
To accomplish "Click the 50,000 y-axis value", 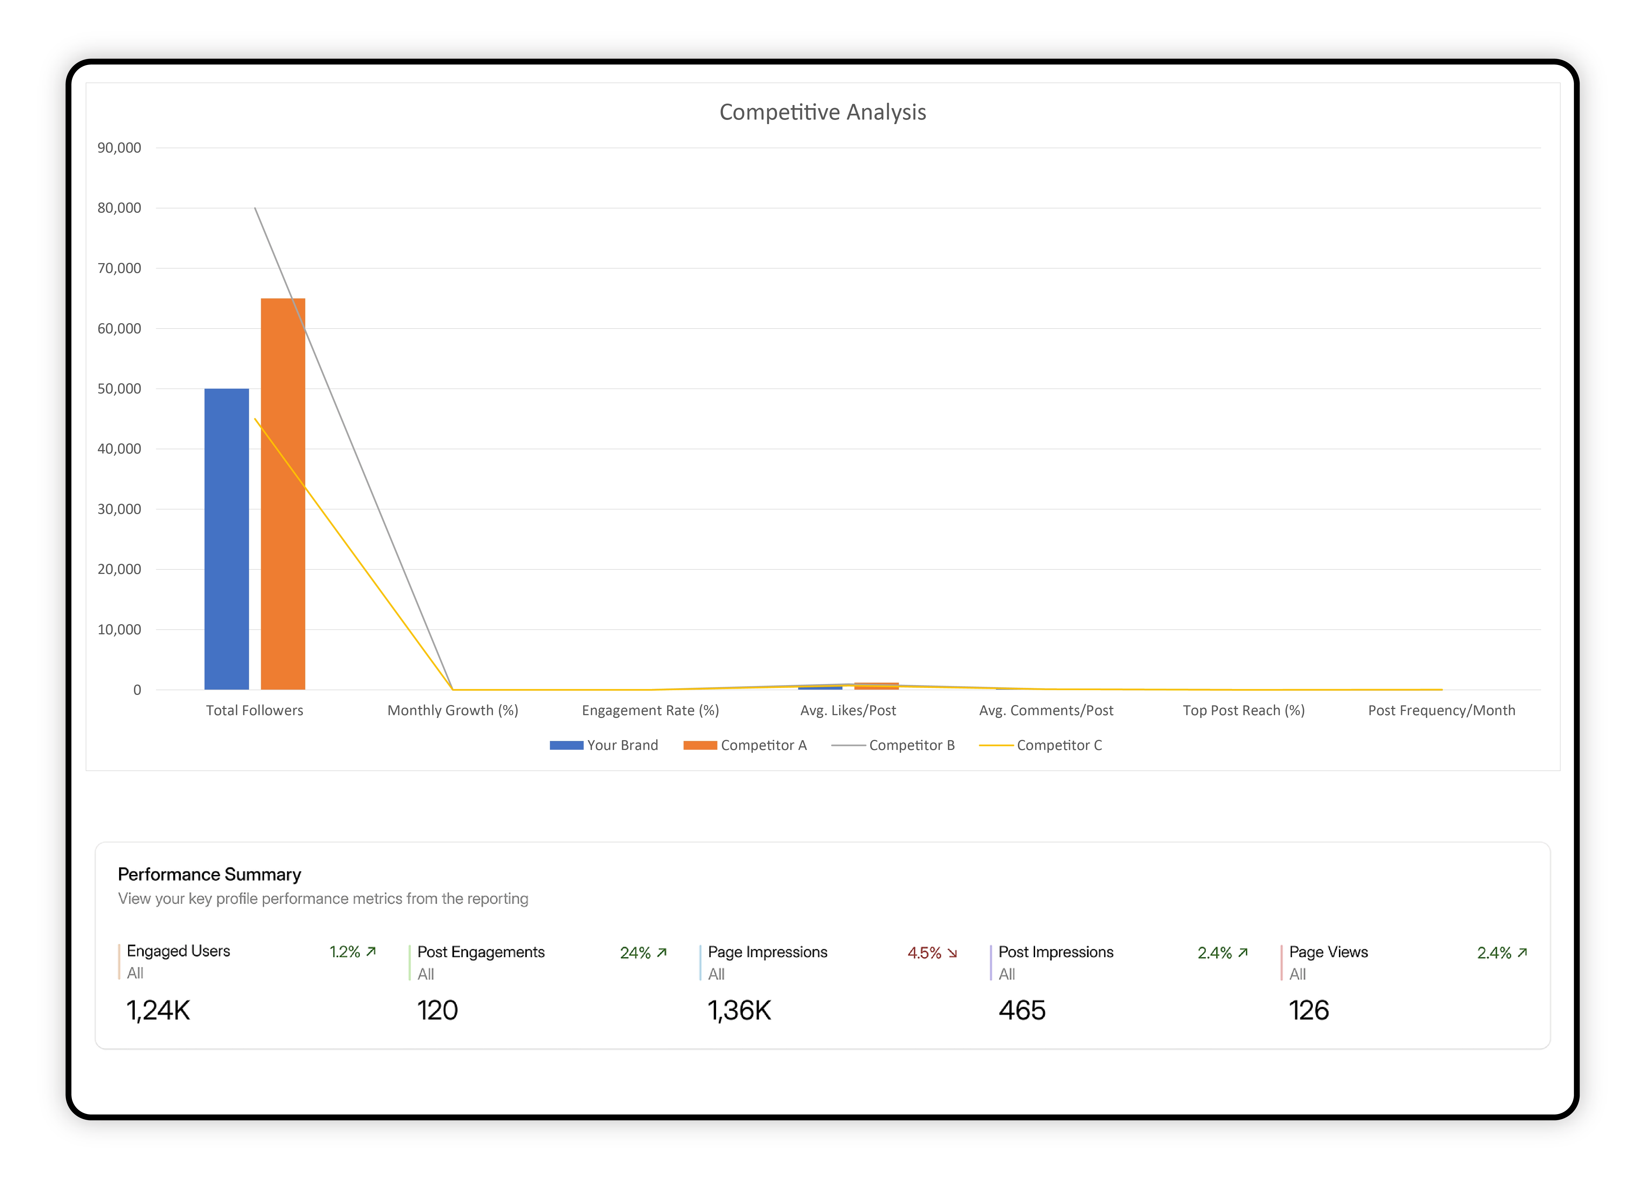I will point(119,389).
